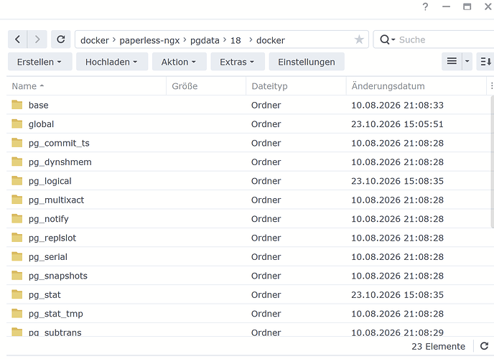The image size is (494, 359).
Task: Click the vertical scrollbar of file list
Action: (492, 162)
